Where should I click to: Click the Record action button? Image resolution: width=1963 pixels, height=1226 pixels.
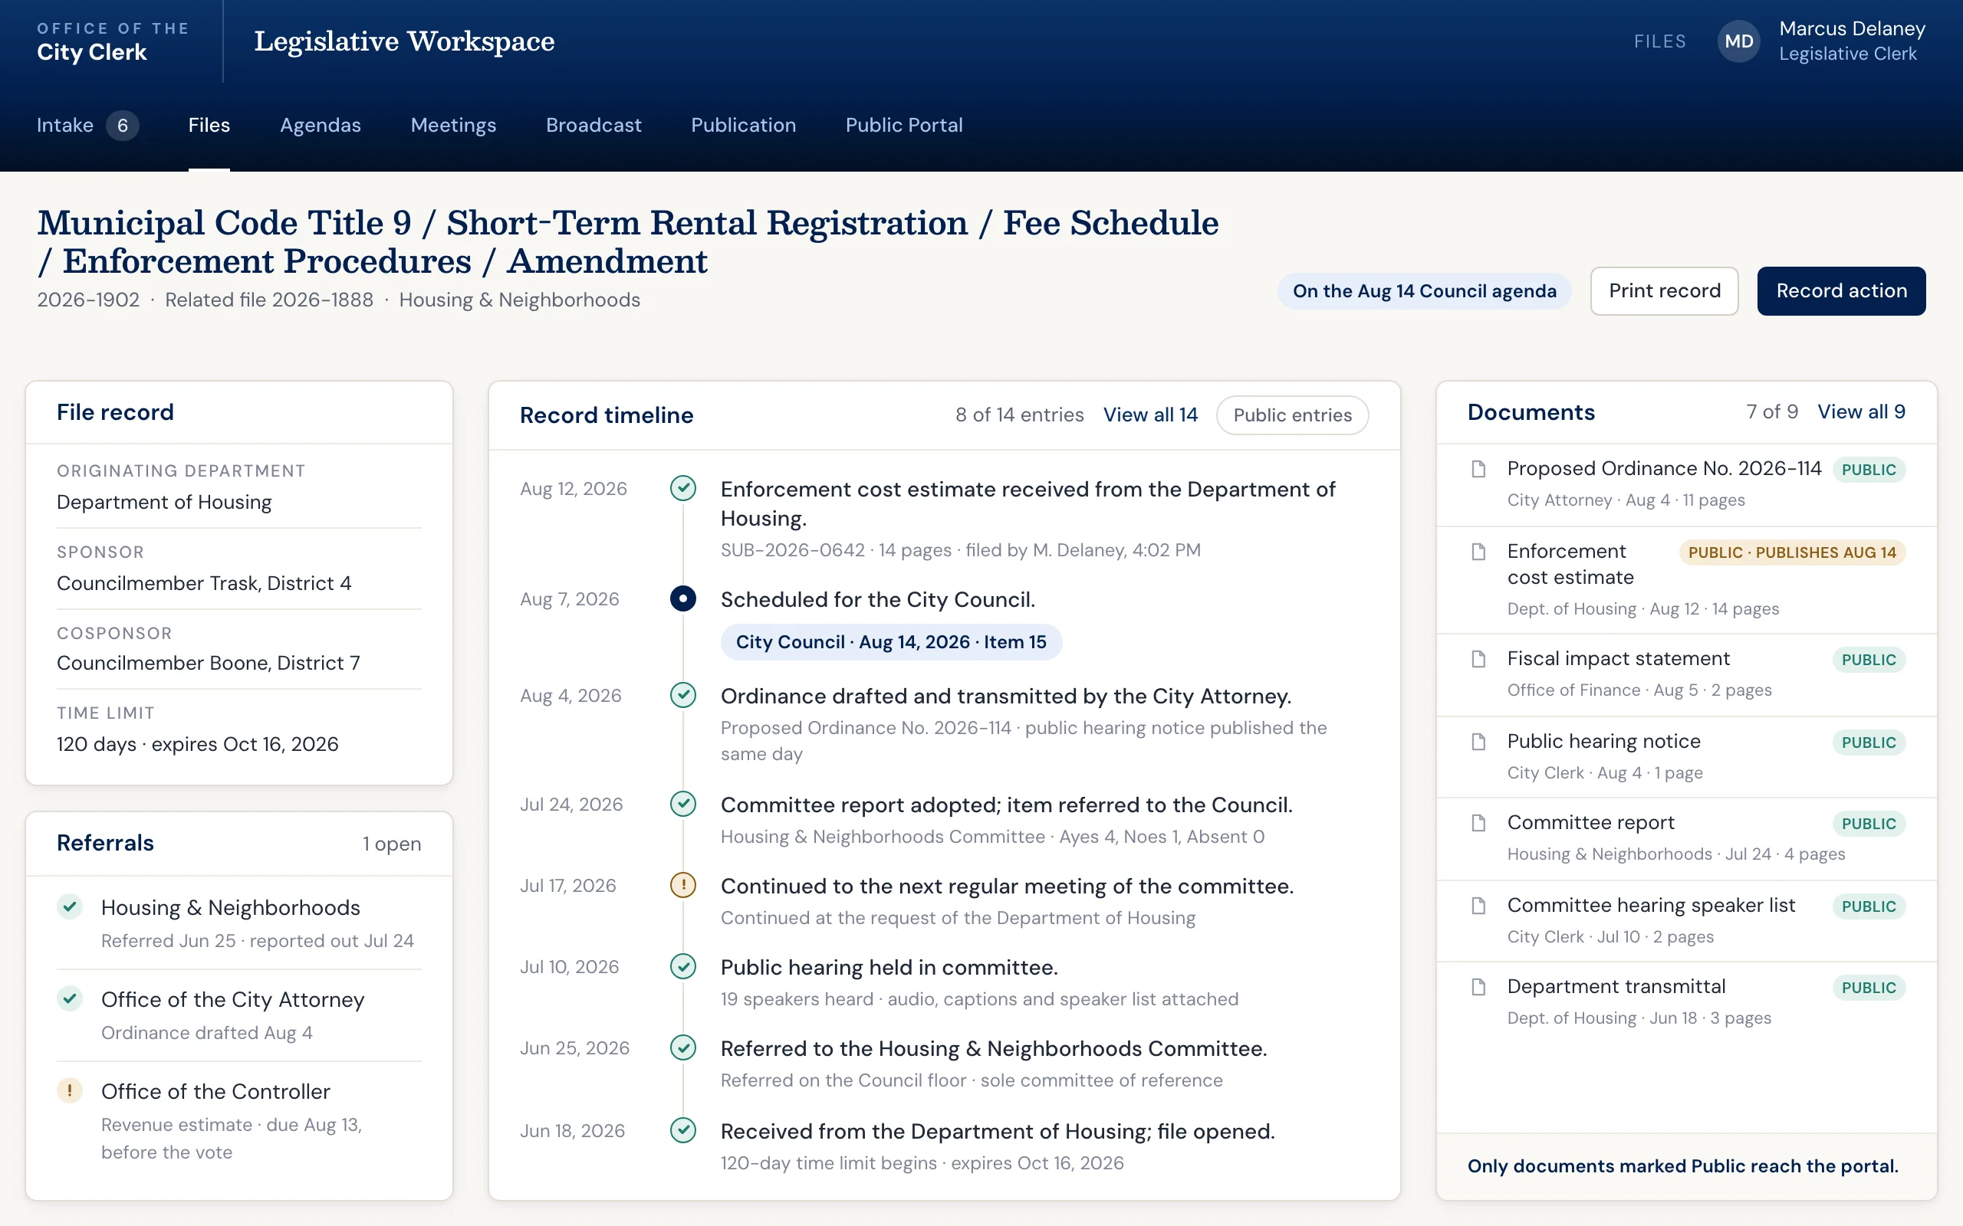[x=1841, y=290]
